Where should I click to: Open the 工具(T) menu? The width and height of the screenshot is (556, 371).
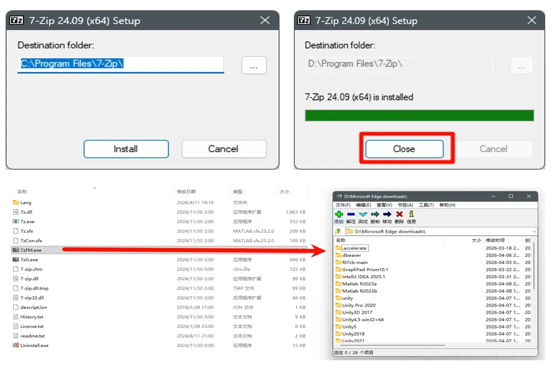tap(426, 205)
